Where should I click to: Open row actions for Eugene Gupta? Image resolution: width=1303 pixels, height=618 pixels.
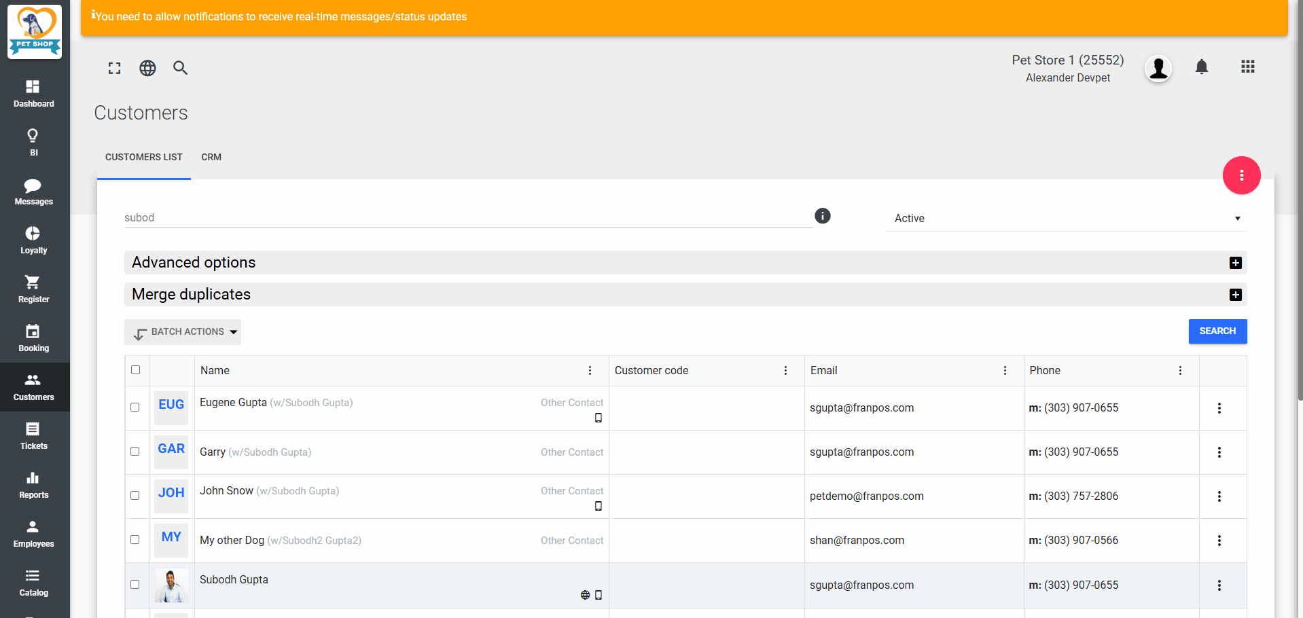1219,408
